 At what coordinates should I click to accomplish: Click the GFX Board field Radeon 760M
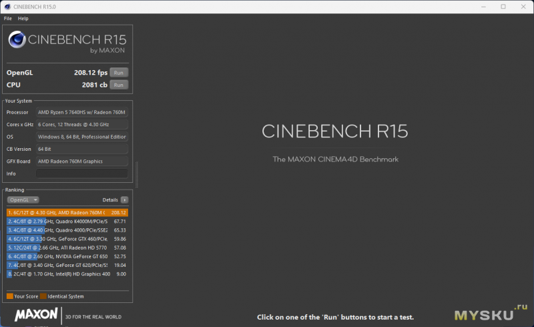[x=82, y=161]
